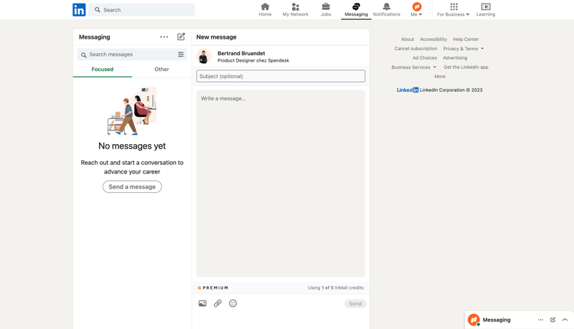This screenshot has height=329, width=574.
Task: Expand Business Services dropdown
Action: [414, 67]
